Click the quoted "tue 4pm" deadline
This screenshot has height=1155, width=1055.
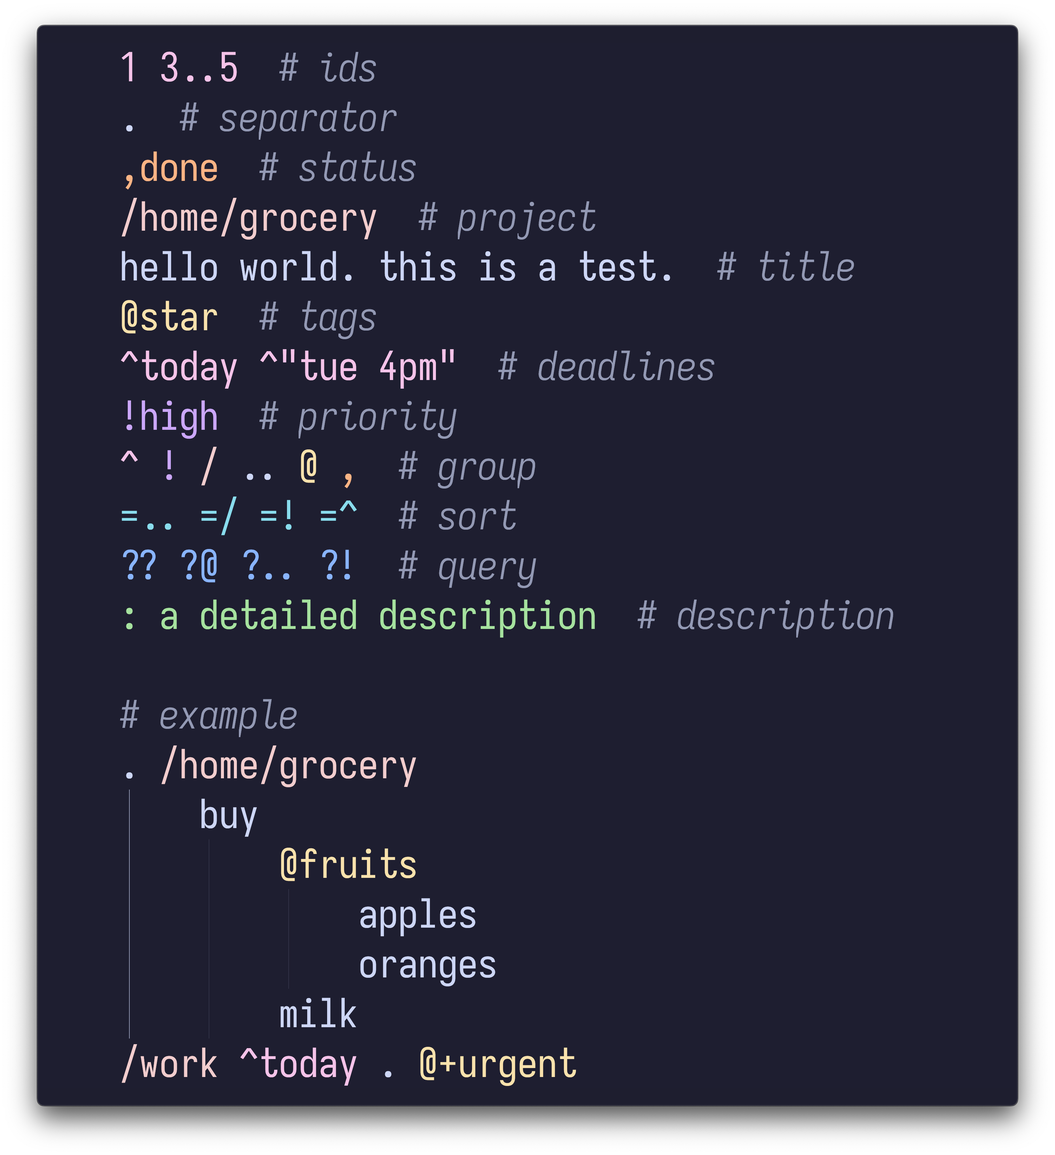(359, 367)
